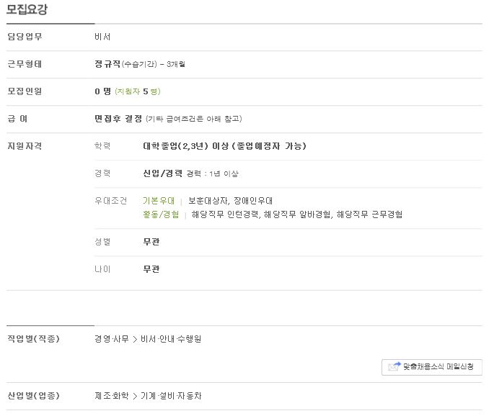This screenshot has height=416, width=494.
Task: Click the 지원자 5명 applicant count
Action: pyautogui.click(x=138, y=91)
